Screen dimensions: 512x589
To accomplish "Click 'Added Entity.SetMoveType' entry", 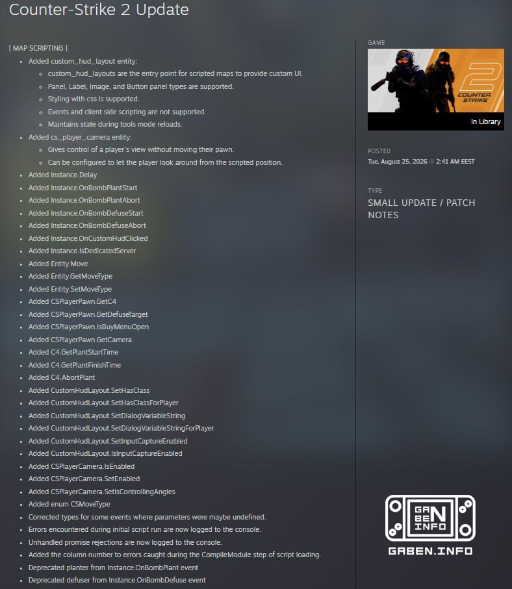I will click(70, 289).
